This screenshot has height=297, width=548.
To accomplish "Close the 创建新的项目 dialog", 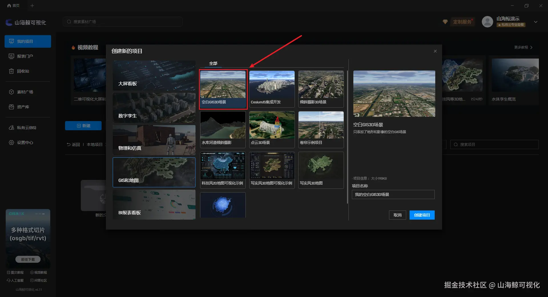I will [435, 51].
